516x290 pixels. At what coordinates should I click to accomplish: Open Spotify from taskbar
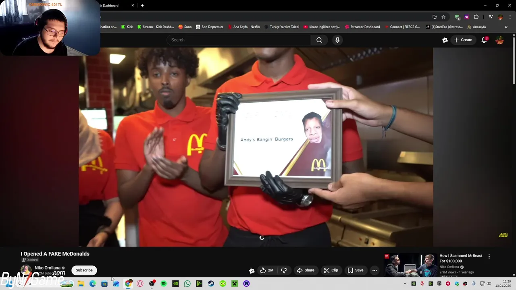tap(164, 284)
